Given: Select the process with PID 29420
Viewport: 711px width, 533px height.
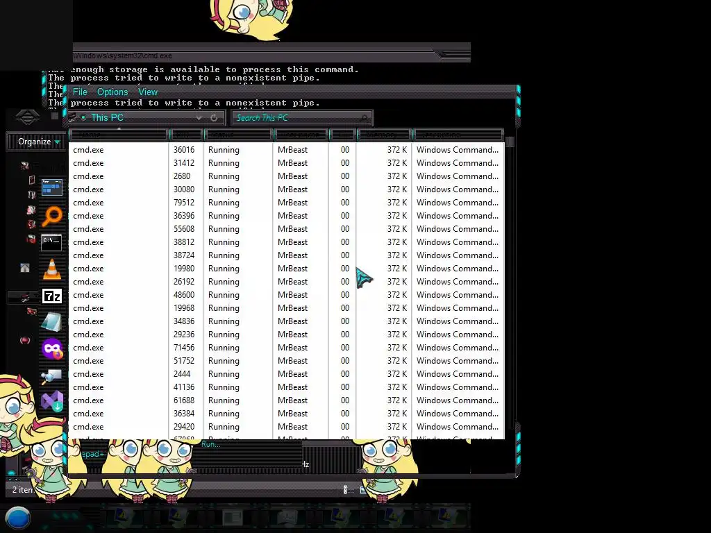Looking at the screenshot, I should click(287, 427).
